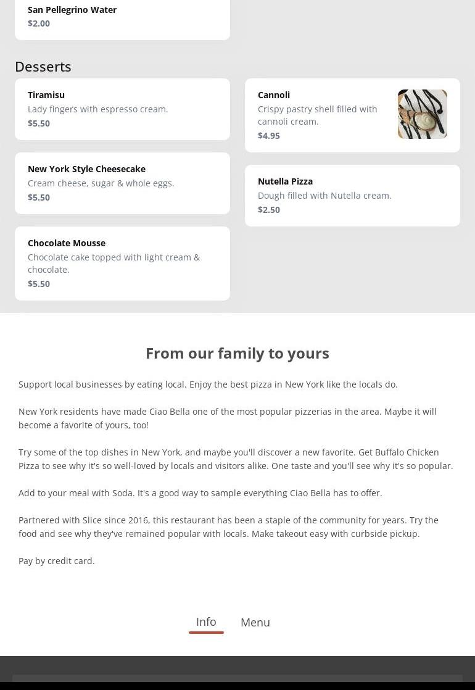The image size is (475, 690).
Task: Click the "Pay by credit card" text
Action: click(x=57, y=561)
